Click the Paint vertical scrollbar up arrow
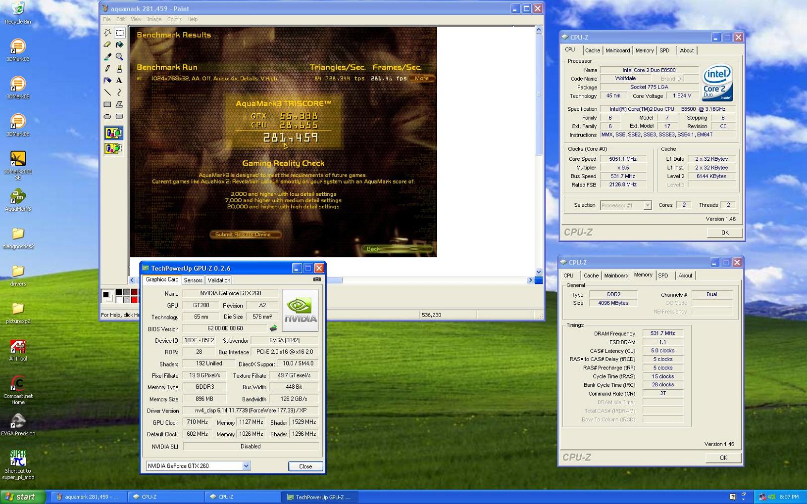The image size is (807, 504). [539, 30]
